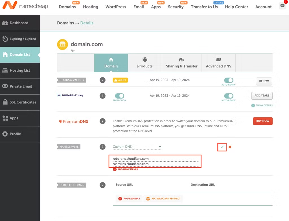Click the Details breadcrumb link
The image size is (289, 221).
[87, 23]
